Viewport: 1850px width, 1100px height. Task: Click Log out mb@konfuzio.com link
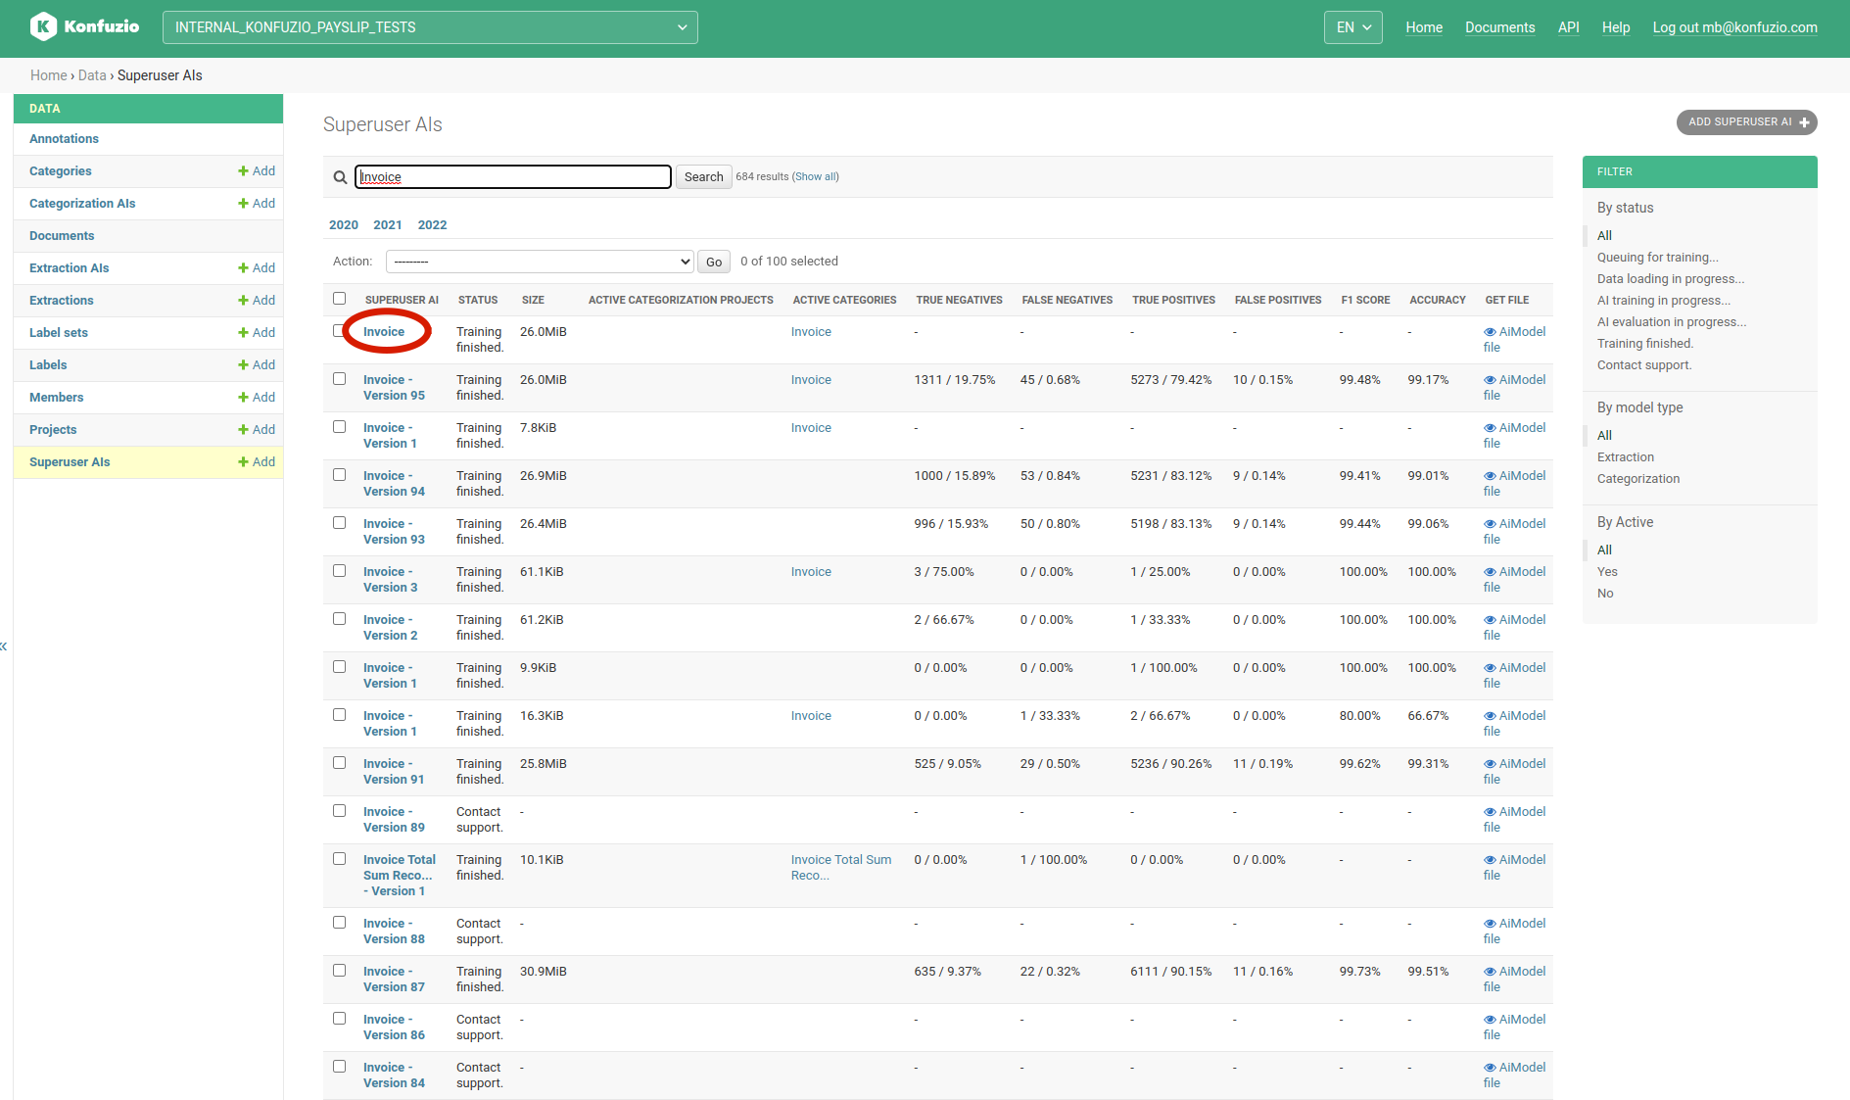(x=1734, y=27)
